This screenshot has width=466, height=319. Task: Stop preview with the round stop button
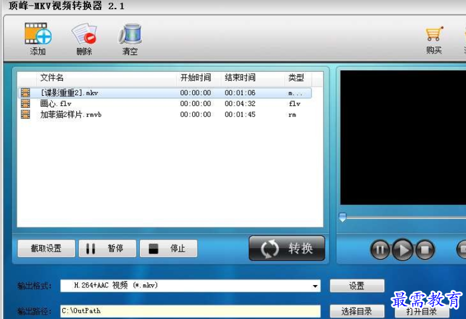click(x=425, y=249)
